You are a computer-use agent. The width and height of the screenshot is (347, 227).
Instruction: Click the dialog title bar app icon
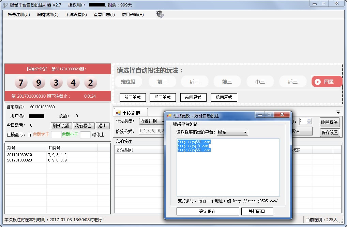(169, 116)
